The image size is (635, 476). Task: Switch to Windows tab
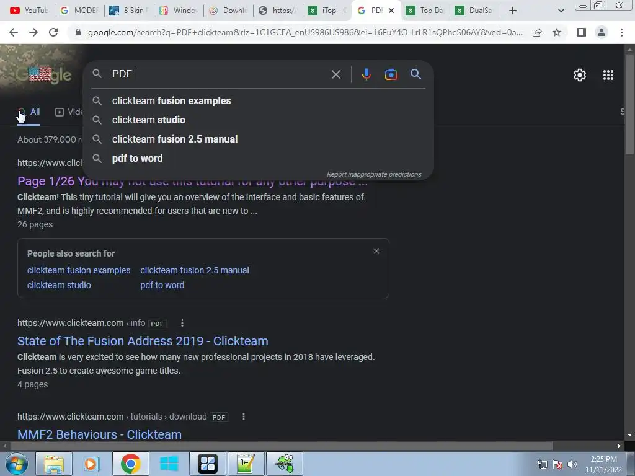coord(179,11)
